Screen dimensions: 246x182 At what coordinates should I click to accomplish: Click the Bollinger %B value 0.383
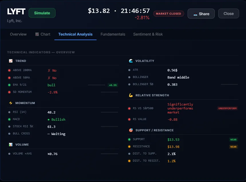(172, 85)
